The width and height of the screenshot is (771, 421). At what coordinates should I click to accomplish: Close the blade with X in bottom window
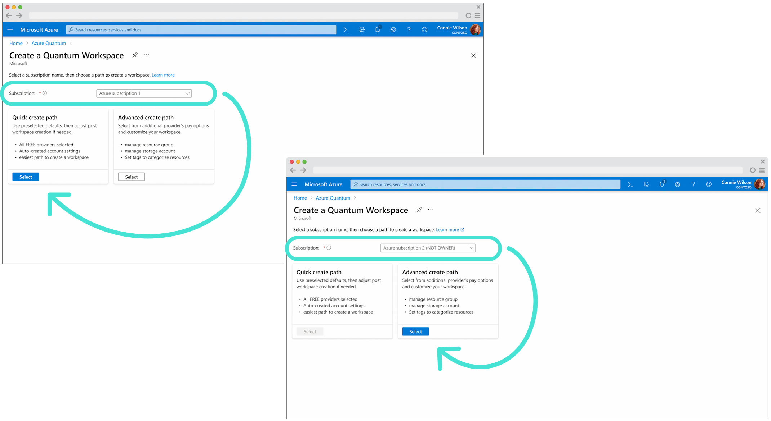pos(758,211)
